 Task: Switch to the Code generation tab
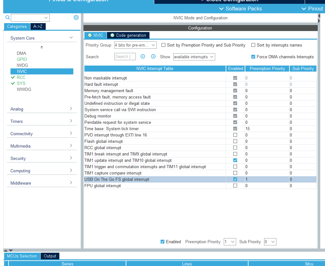(x=128, y=35)
